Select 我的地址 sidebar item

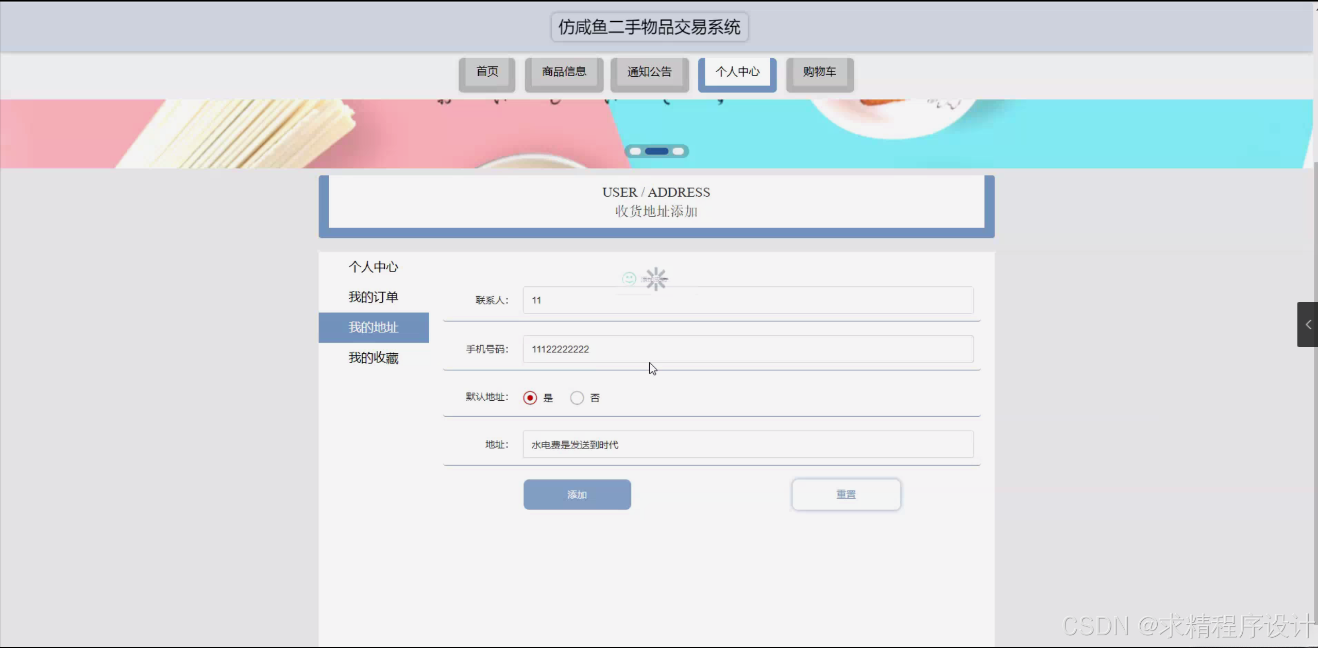coord(373,328)
